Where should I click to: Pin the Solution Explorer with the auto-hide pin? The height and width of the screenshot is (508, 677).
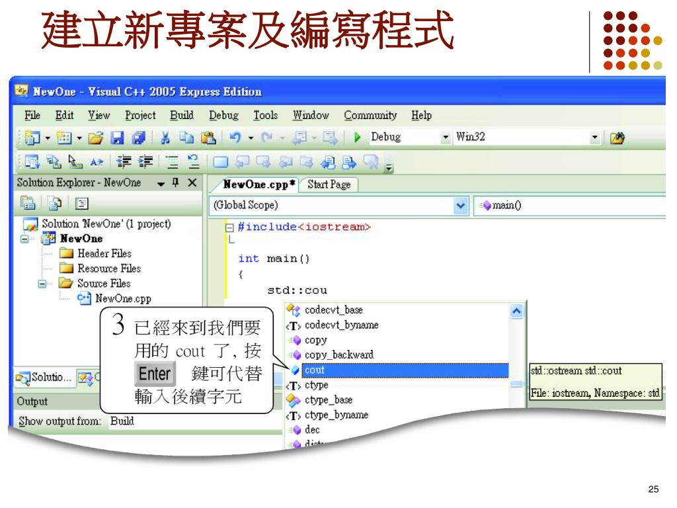[175, 183]
